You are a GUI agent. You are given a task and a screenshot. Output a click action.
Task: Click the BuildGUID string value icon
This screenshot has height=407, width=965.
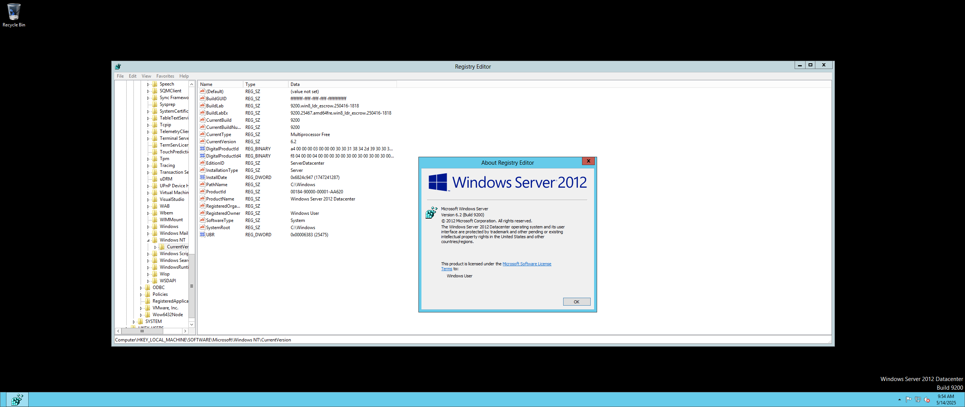202,99
